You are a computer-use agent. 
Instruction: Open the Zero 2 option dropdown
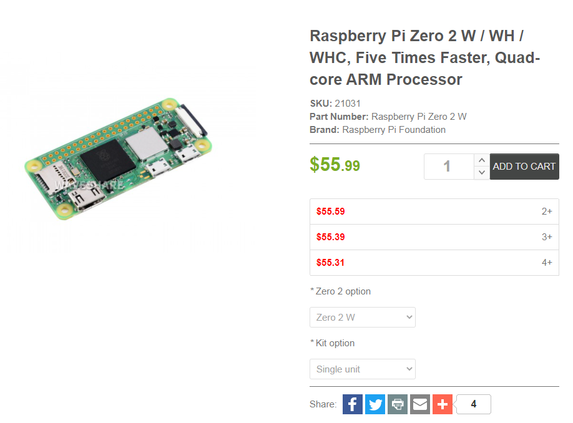[363, 317]
